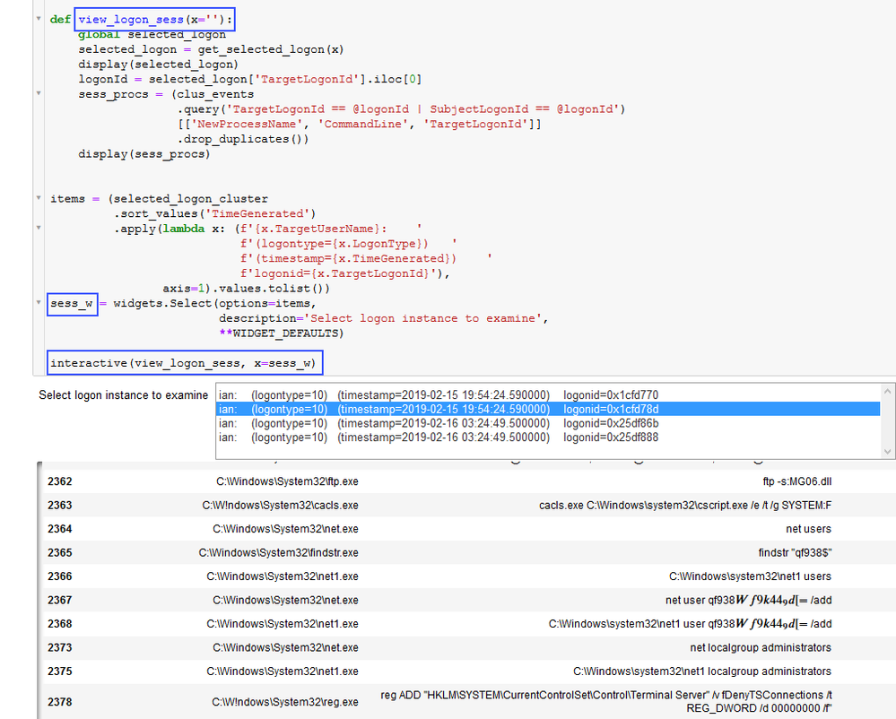
Task: Click the C:\Windows\System32\ftp.exe cell
Action: pos(287,481)
